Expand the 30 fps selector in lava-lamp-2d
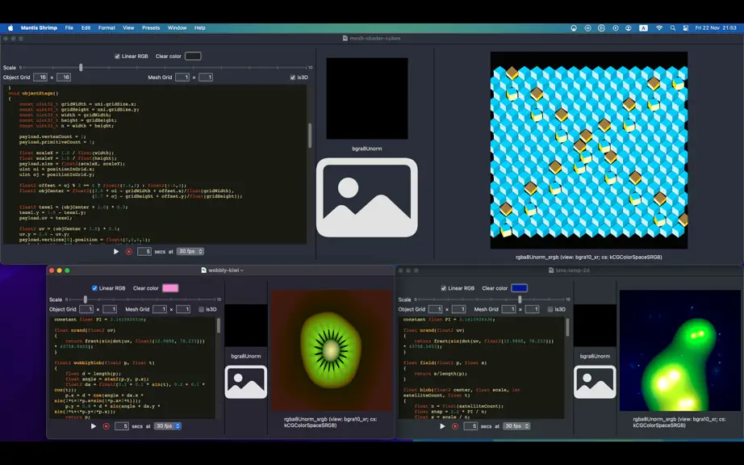 (x=516, y=426)
